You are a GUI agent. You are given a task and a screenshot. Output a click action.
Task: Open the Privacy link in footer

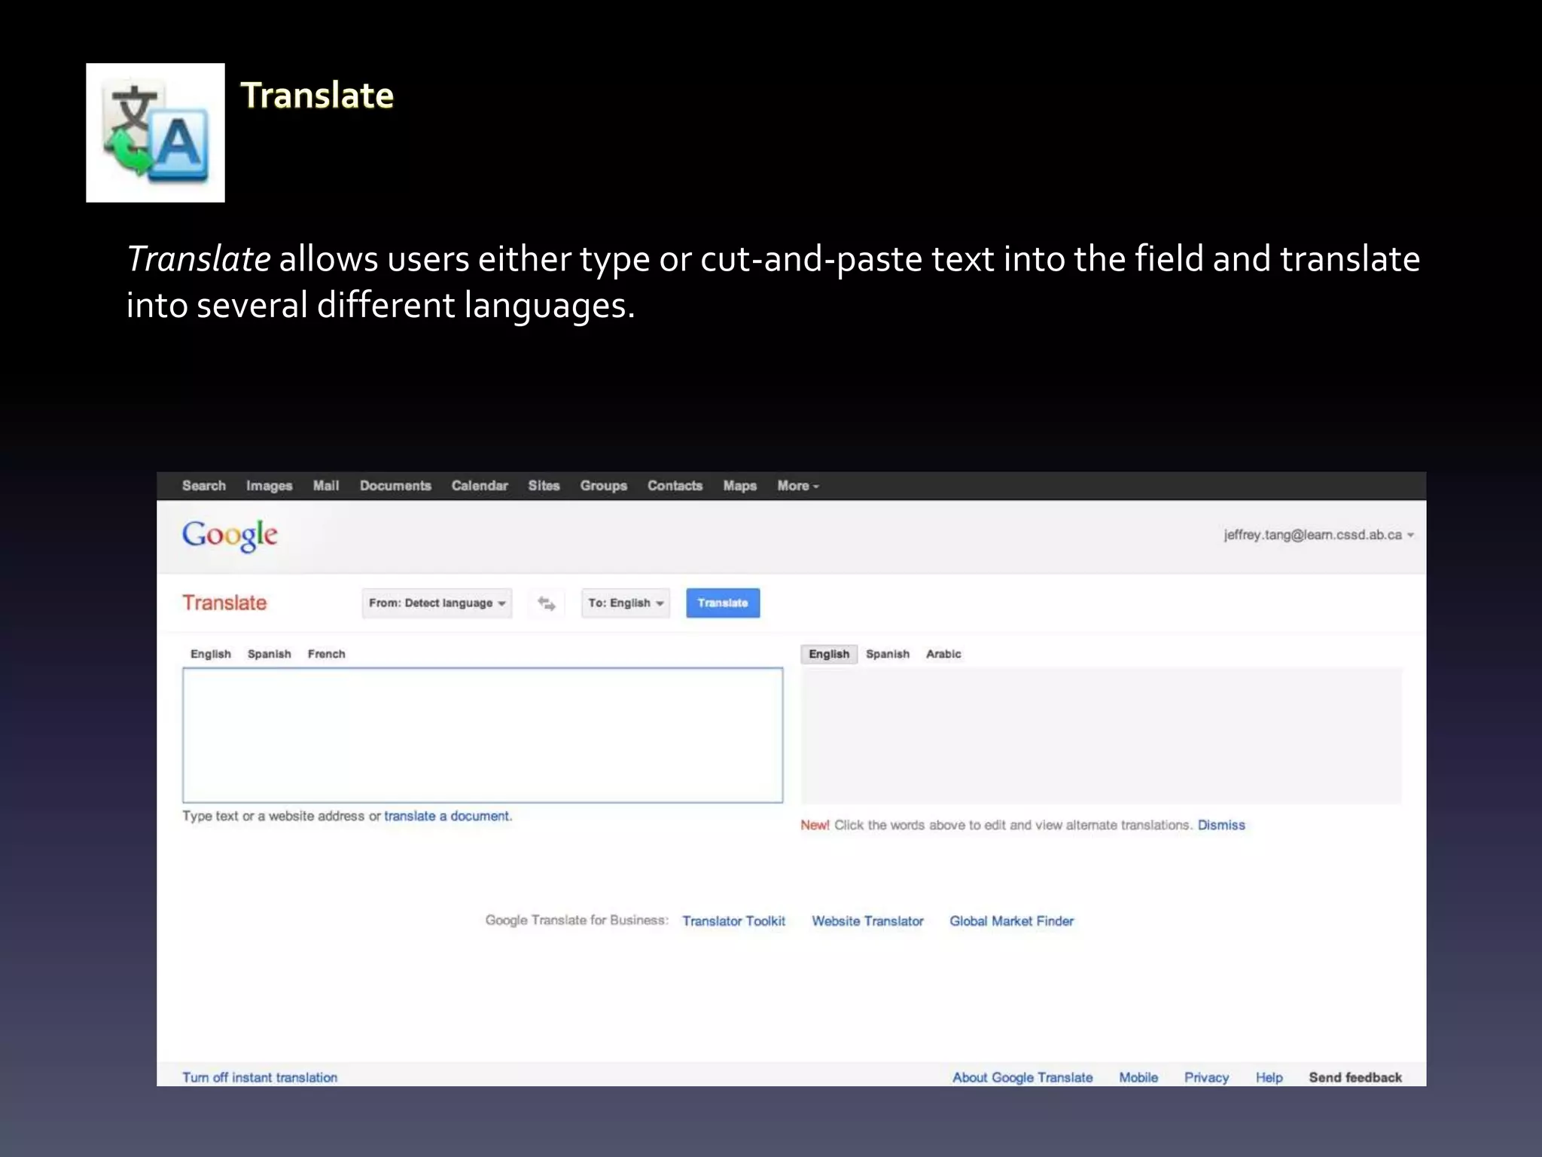click(x=1206, y=1077)
